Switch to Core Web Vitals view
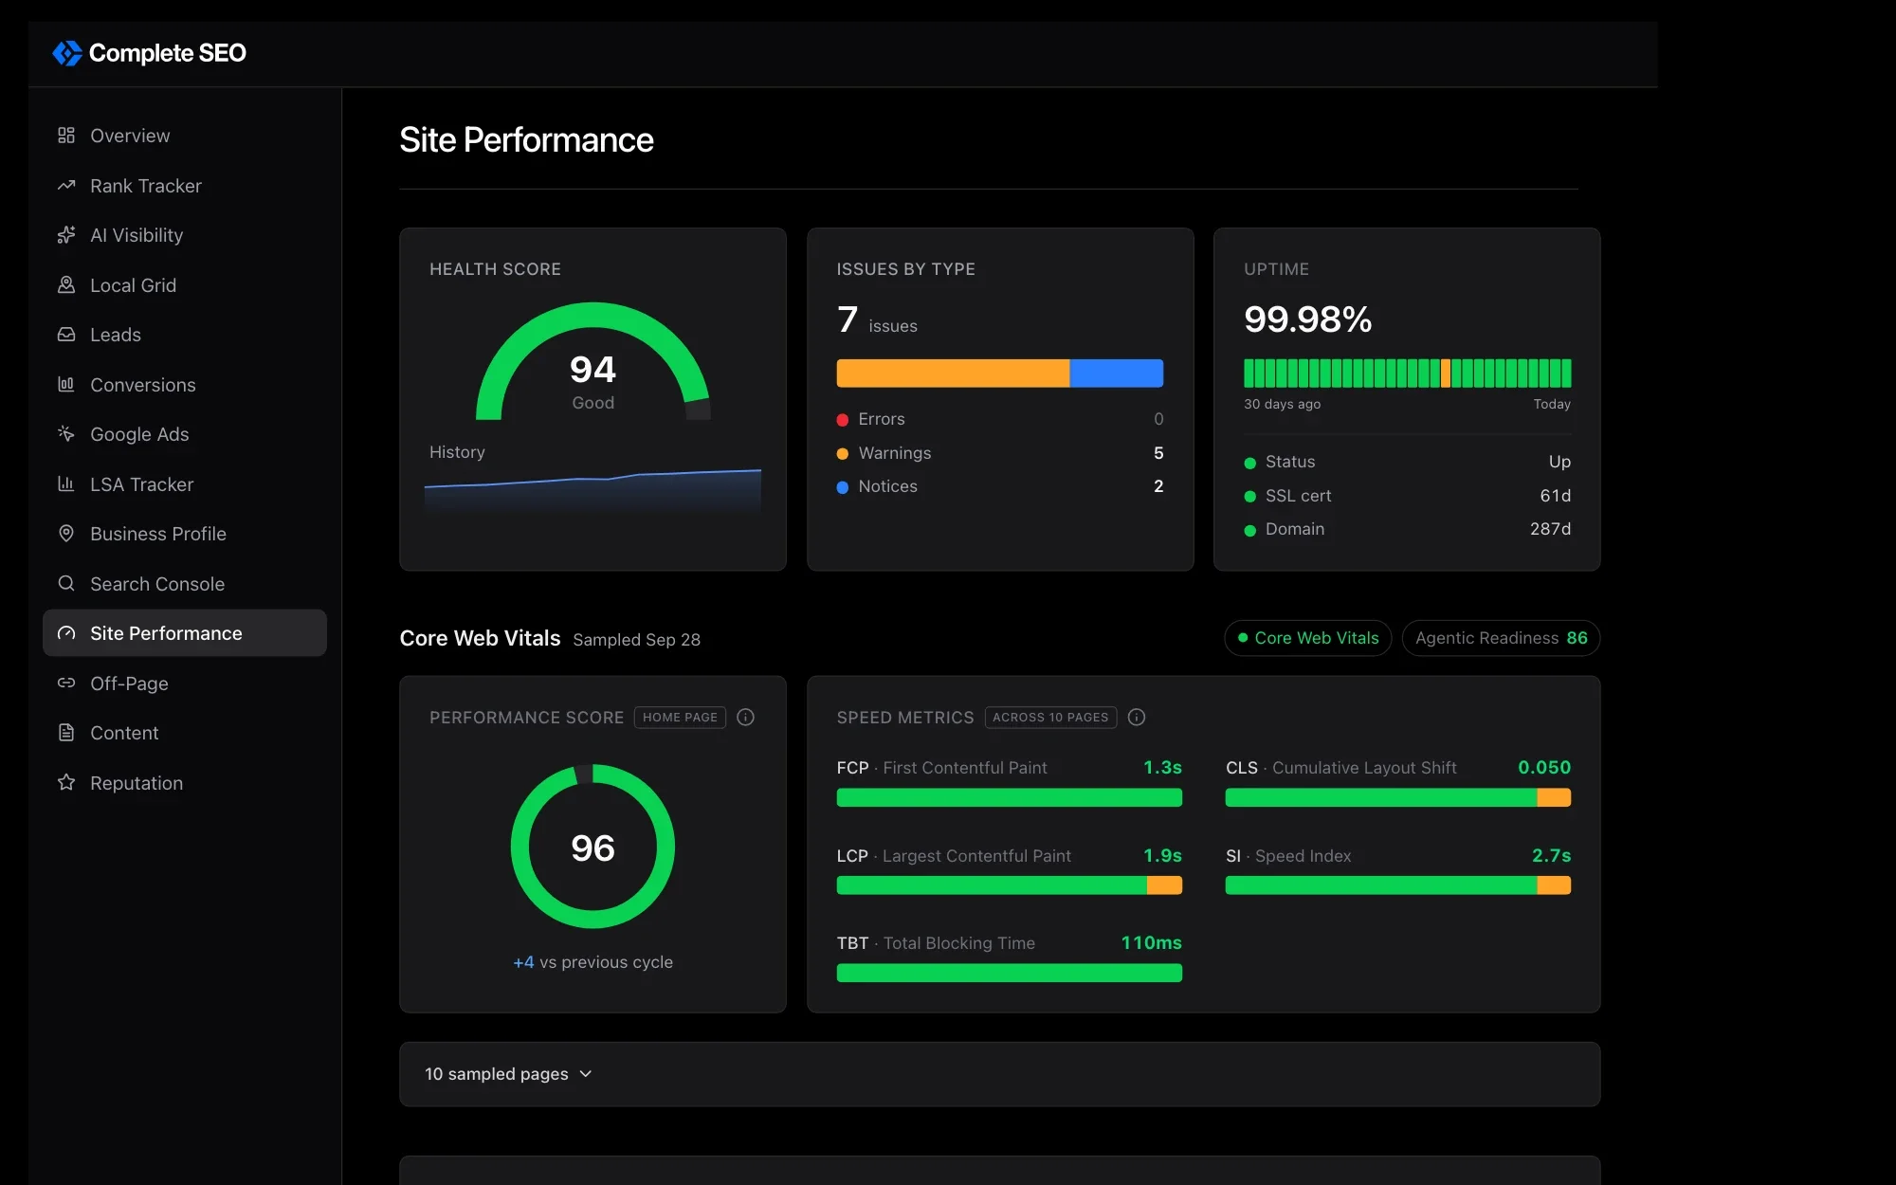 tap(1307, 638)
